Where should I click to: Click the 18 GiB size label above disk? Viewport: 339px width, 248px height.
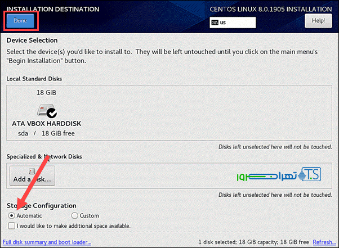tap(47, 92)
